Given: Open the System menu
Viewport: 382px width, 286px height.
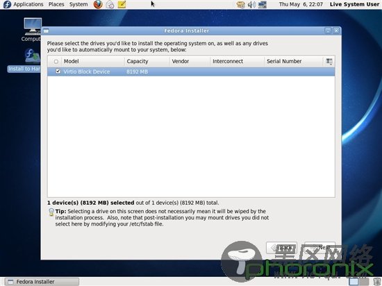Looking at the screenshot, I should (78, 4).
